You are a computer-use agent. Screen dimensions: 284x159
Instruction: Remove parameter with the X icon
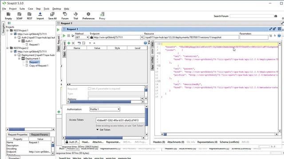click(x=73, y=43)
